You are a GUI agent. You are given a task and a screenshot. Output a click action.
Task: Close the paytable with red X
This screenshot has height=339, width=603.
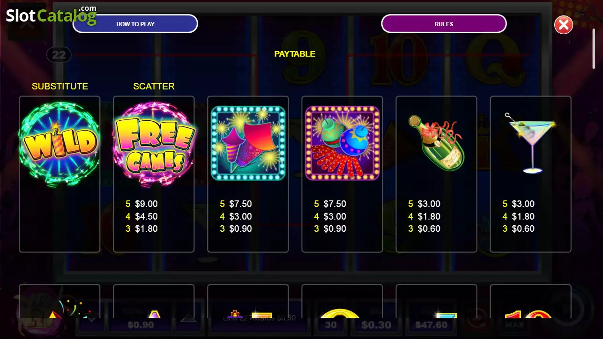[564, 24]
